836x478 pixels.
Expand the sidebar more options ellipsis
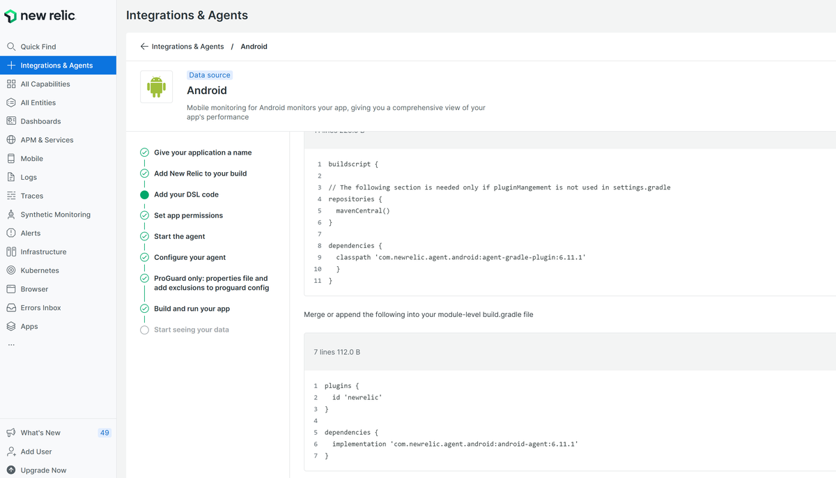click(11, 345)
